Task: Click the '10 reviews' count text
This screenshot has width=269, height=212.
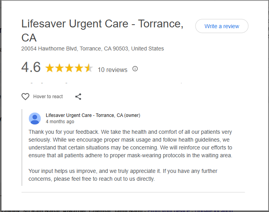Action: click(x=113, y=70)
